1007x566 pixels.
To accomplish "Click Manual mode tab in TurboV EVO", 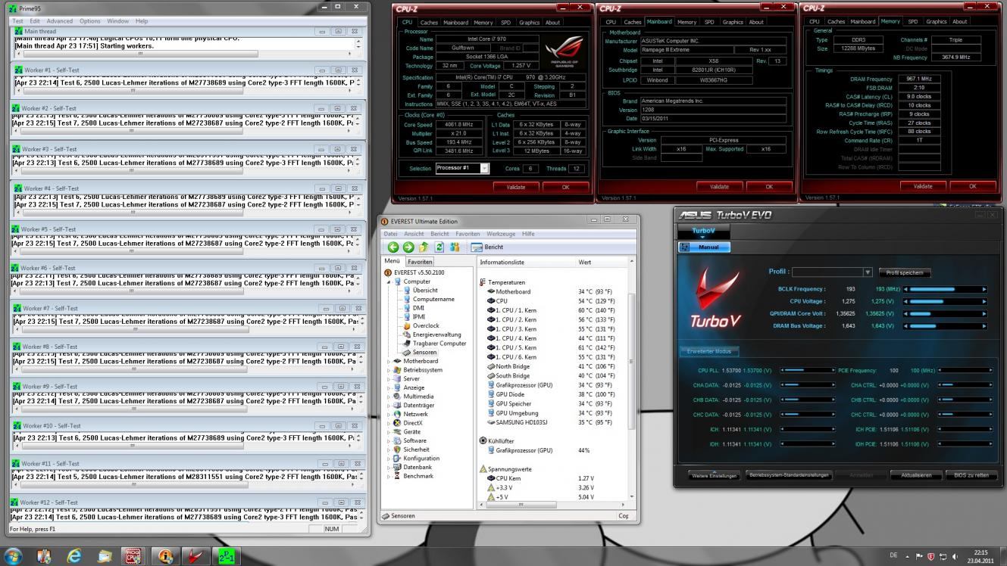I will pos(705,247).
